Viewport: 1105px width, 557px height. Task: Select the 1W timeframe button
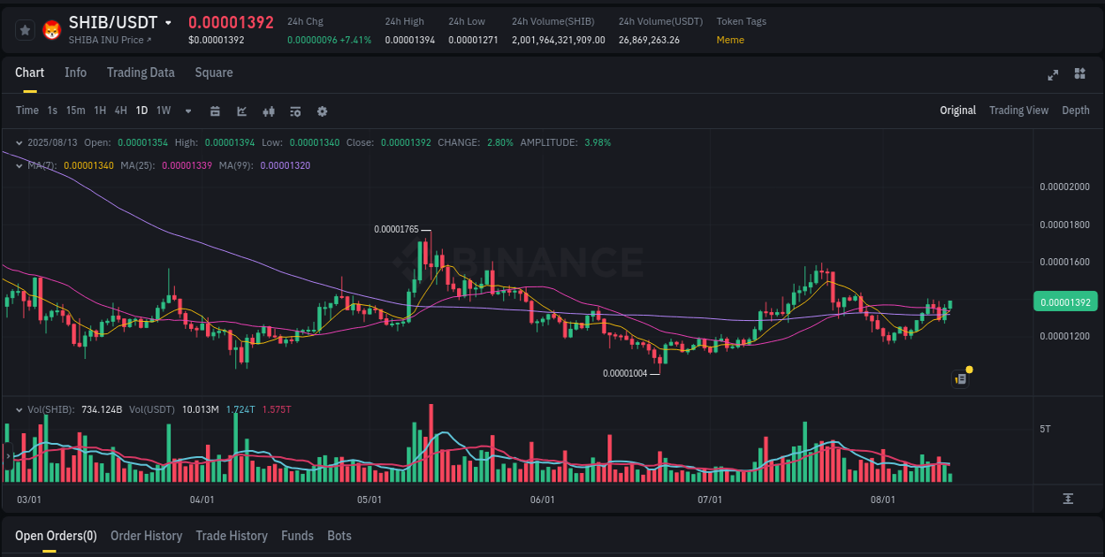pyautogui.click(x=163, y=111)
